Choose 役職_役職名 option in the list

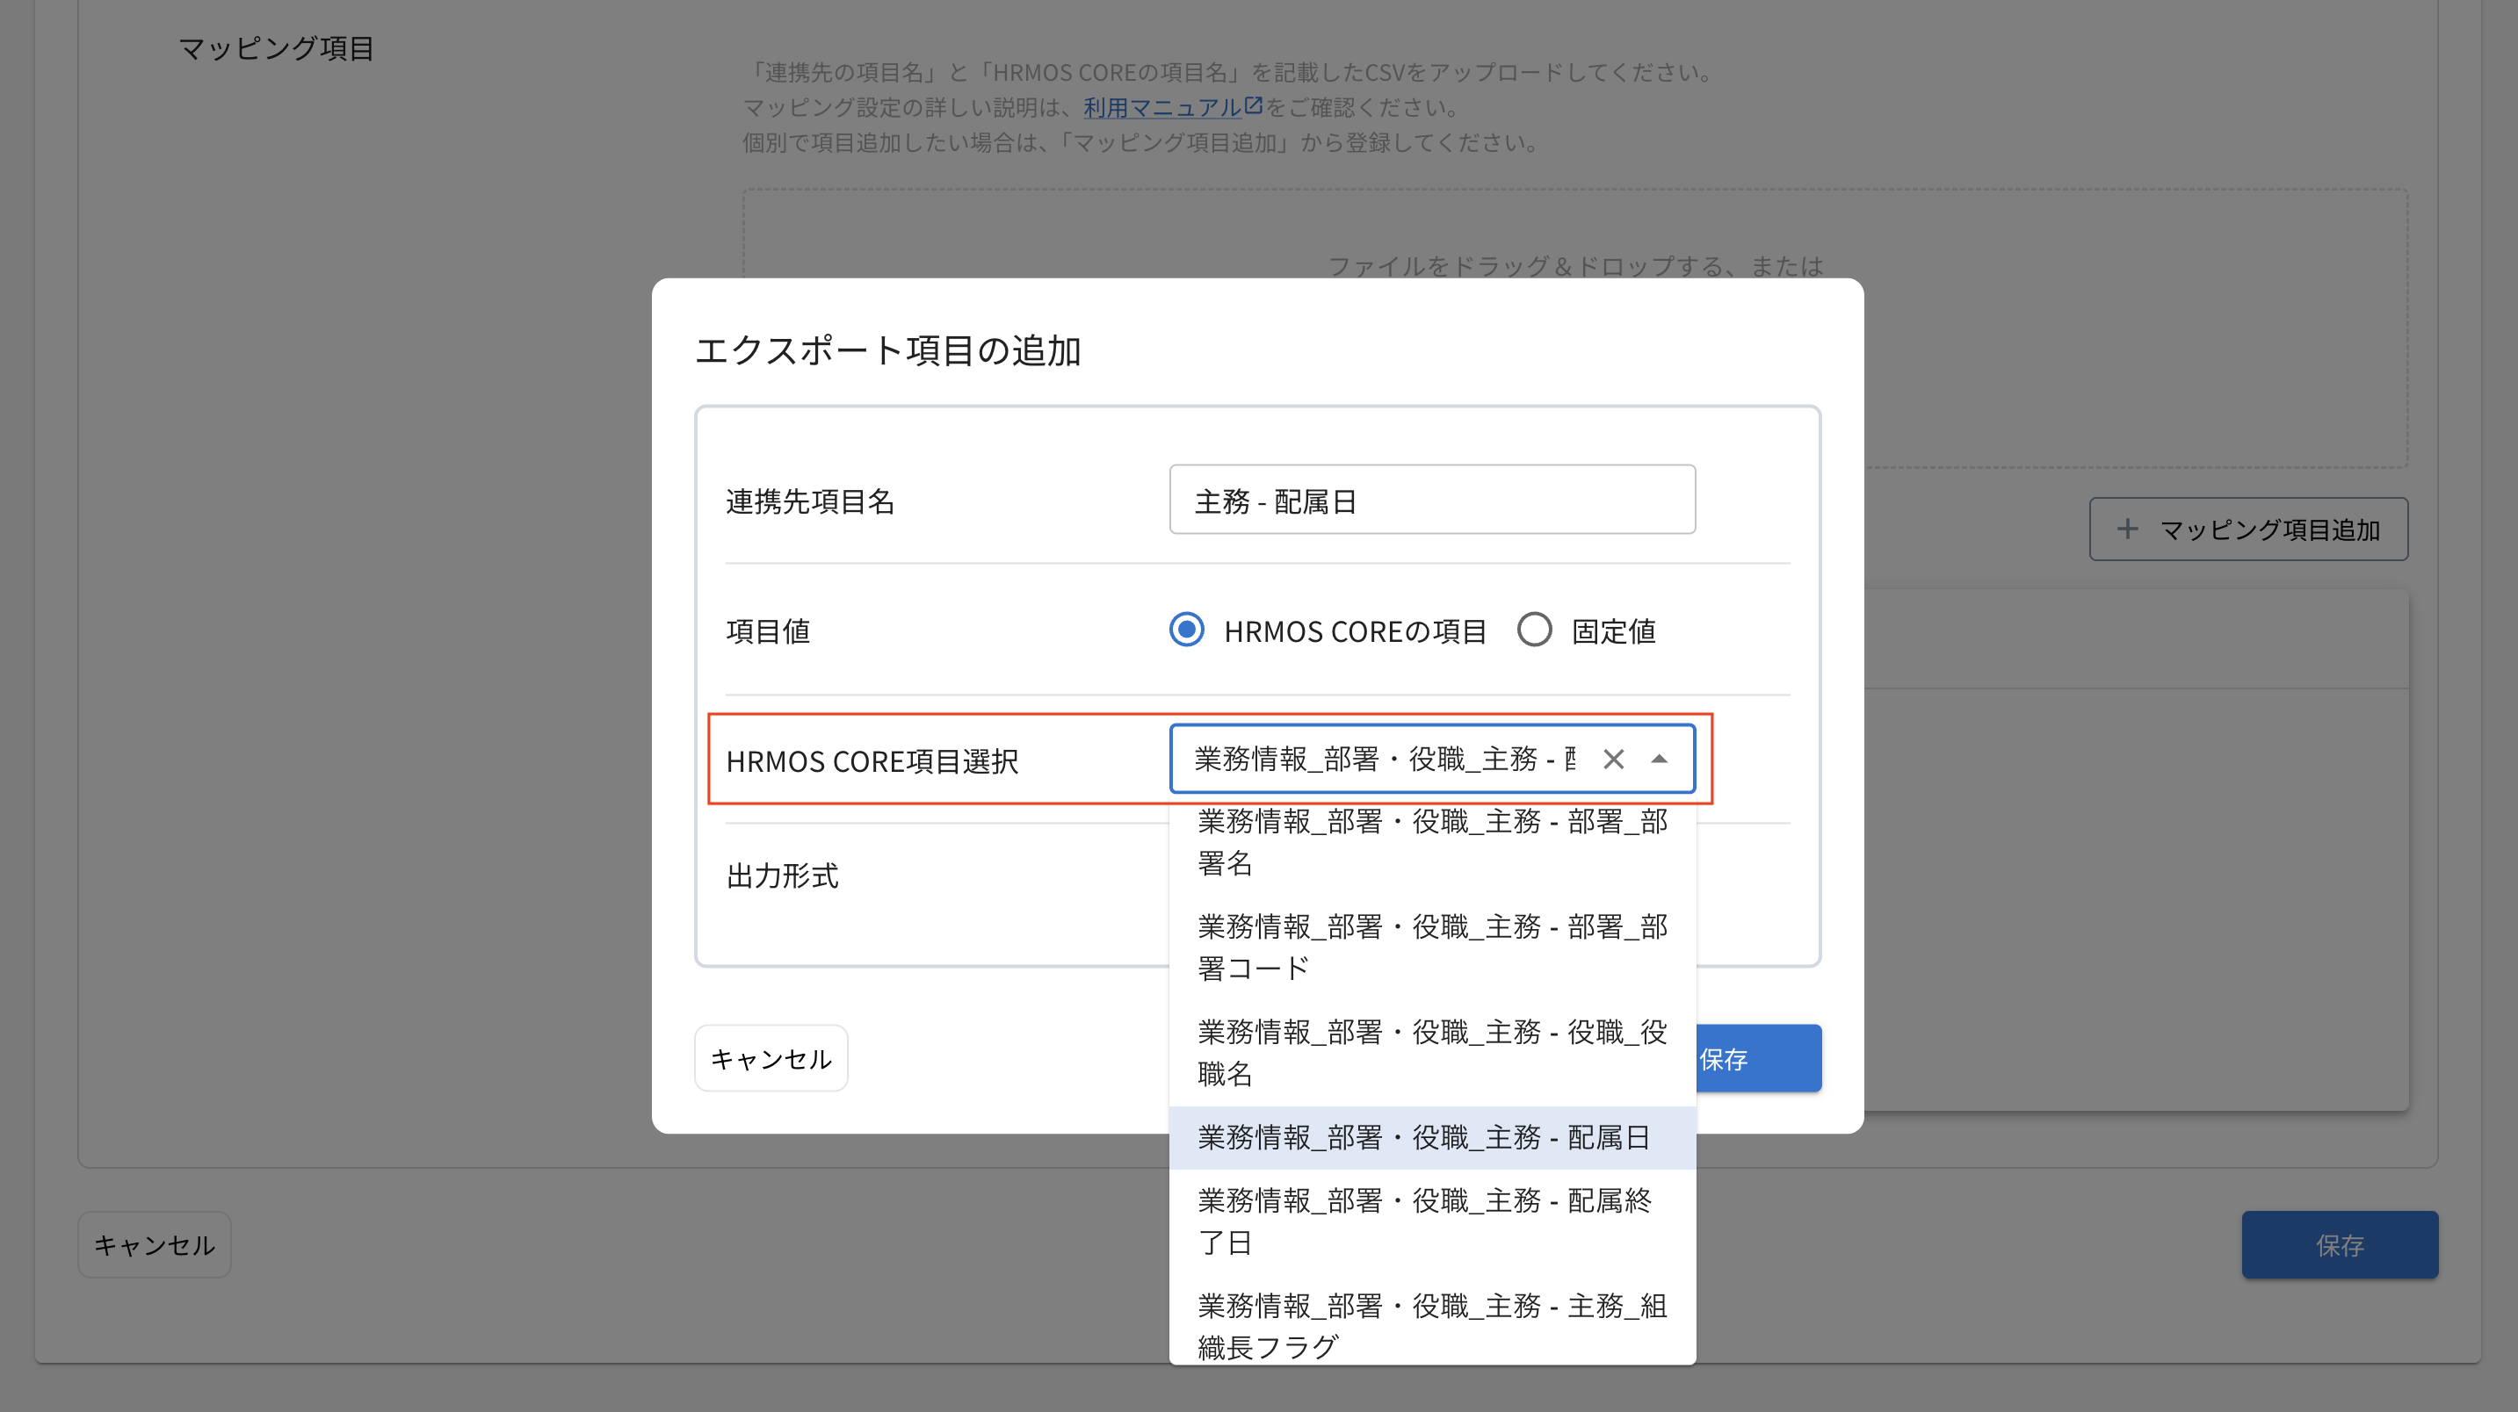tap(1431, 1052)
